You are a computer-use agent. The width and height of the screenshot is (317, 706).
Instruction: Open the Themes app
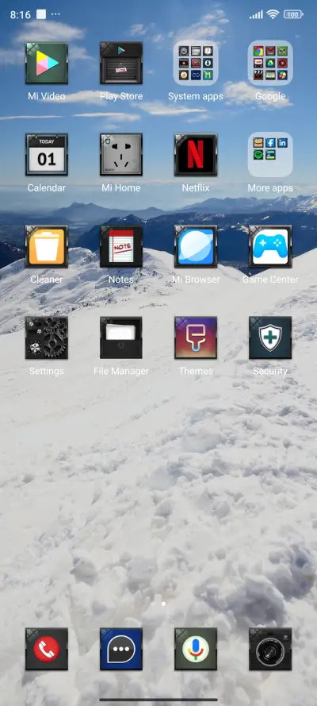pos(195,338)
